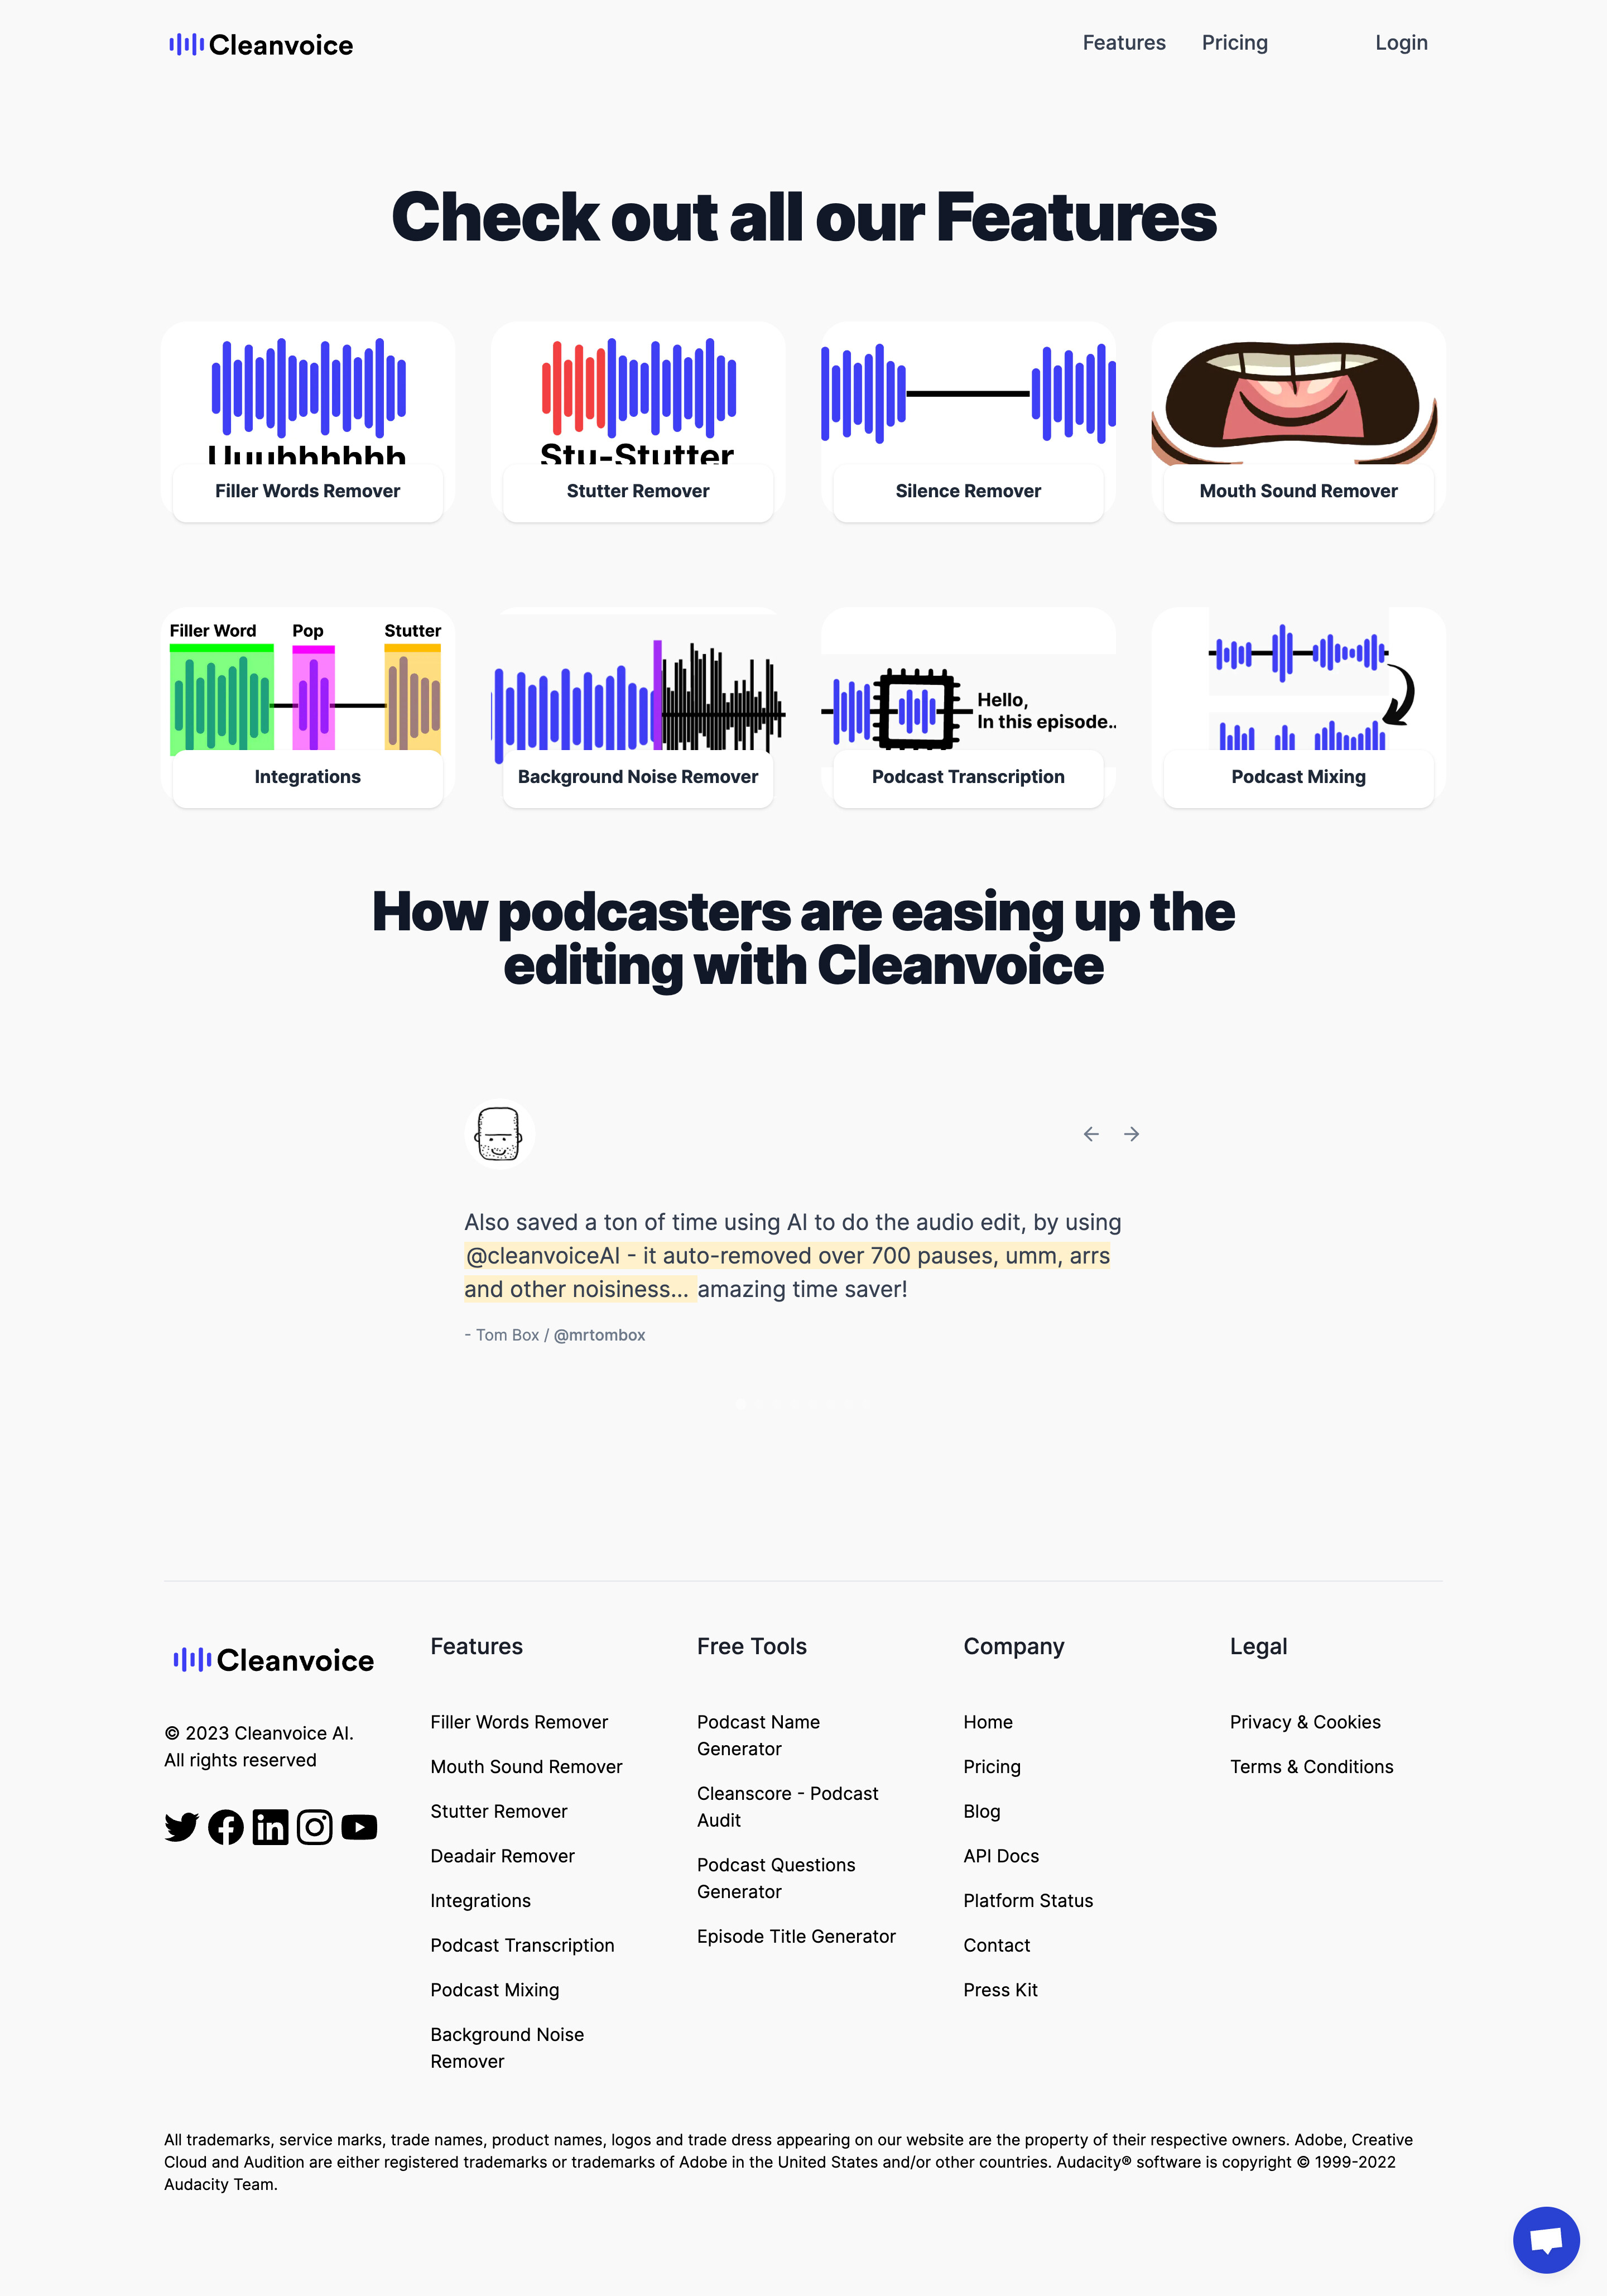Navigate to next testimonial using right arrow
1607x2296 pixels.
pos(1130,1134)
